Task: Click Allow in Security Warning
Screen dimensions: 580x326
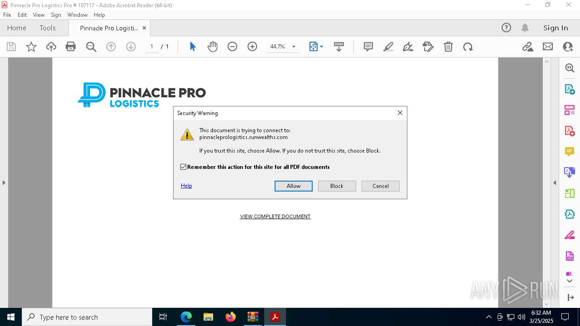Action: (x=294, y=186)
